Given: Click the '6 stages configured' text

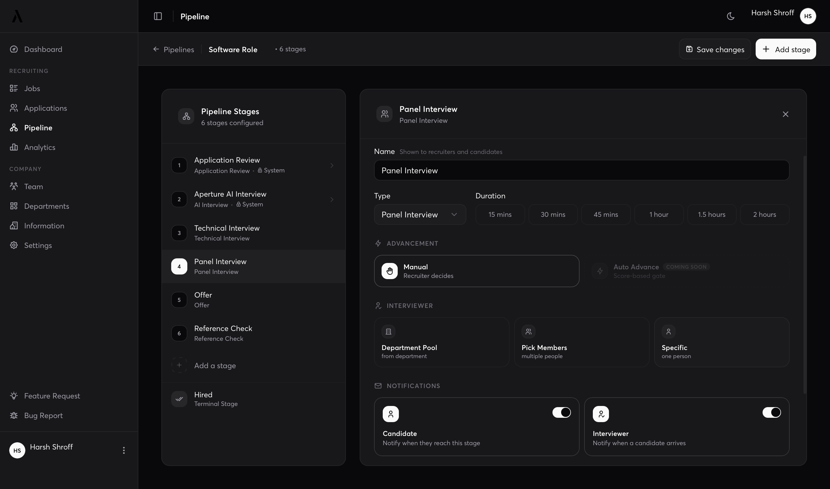Looking at the screenshot, I should click(232, 123).
